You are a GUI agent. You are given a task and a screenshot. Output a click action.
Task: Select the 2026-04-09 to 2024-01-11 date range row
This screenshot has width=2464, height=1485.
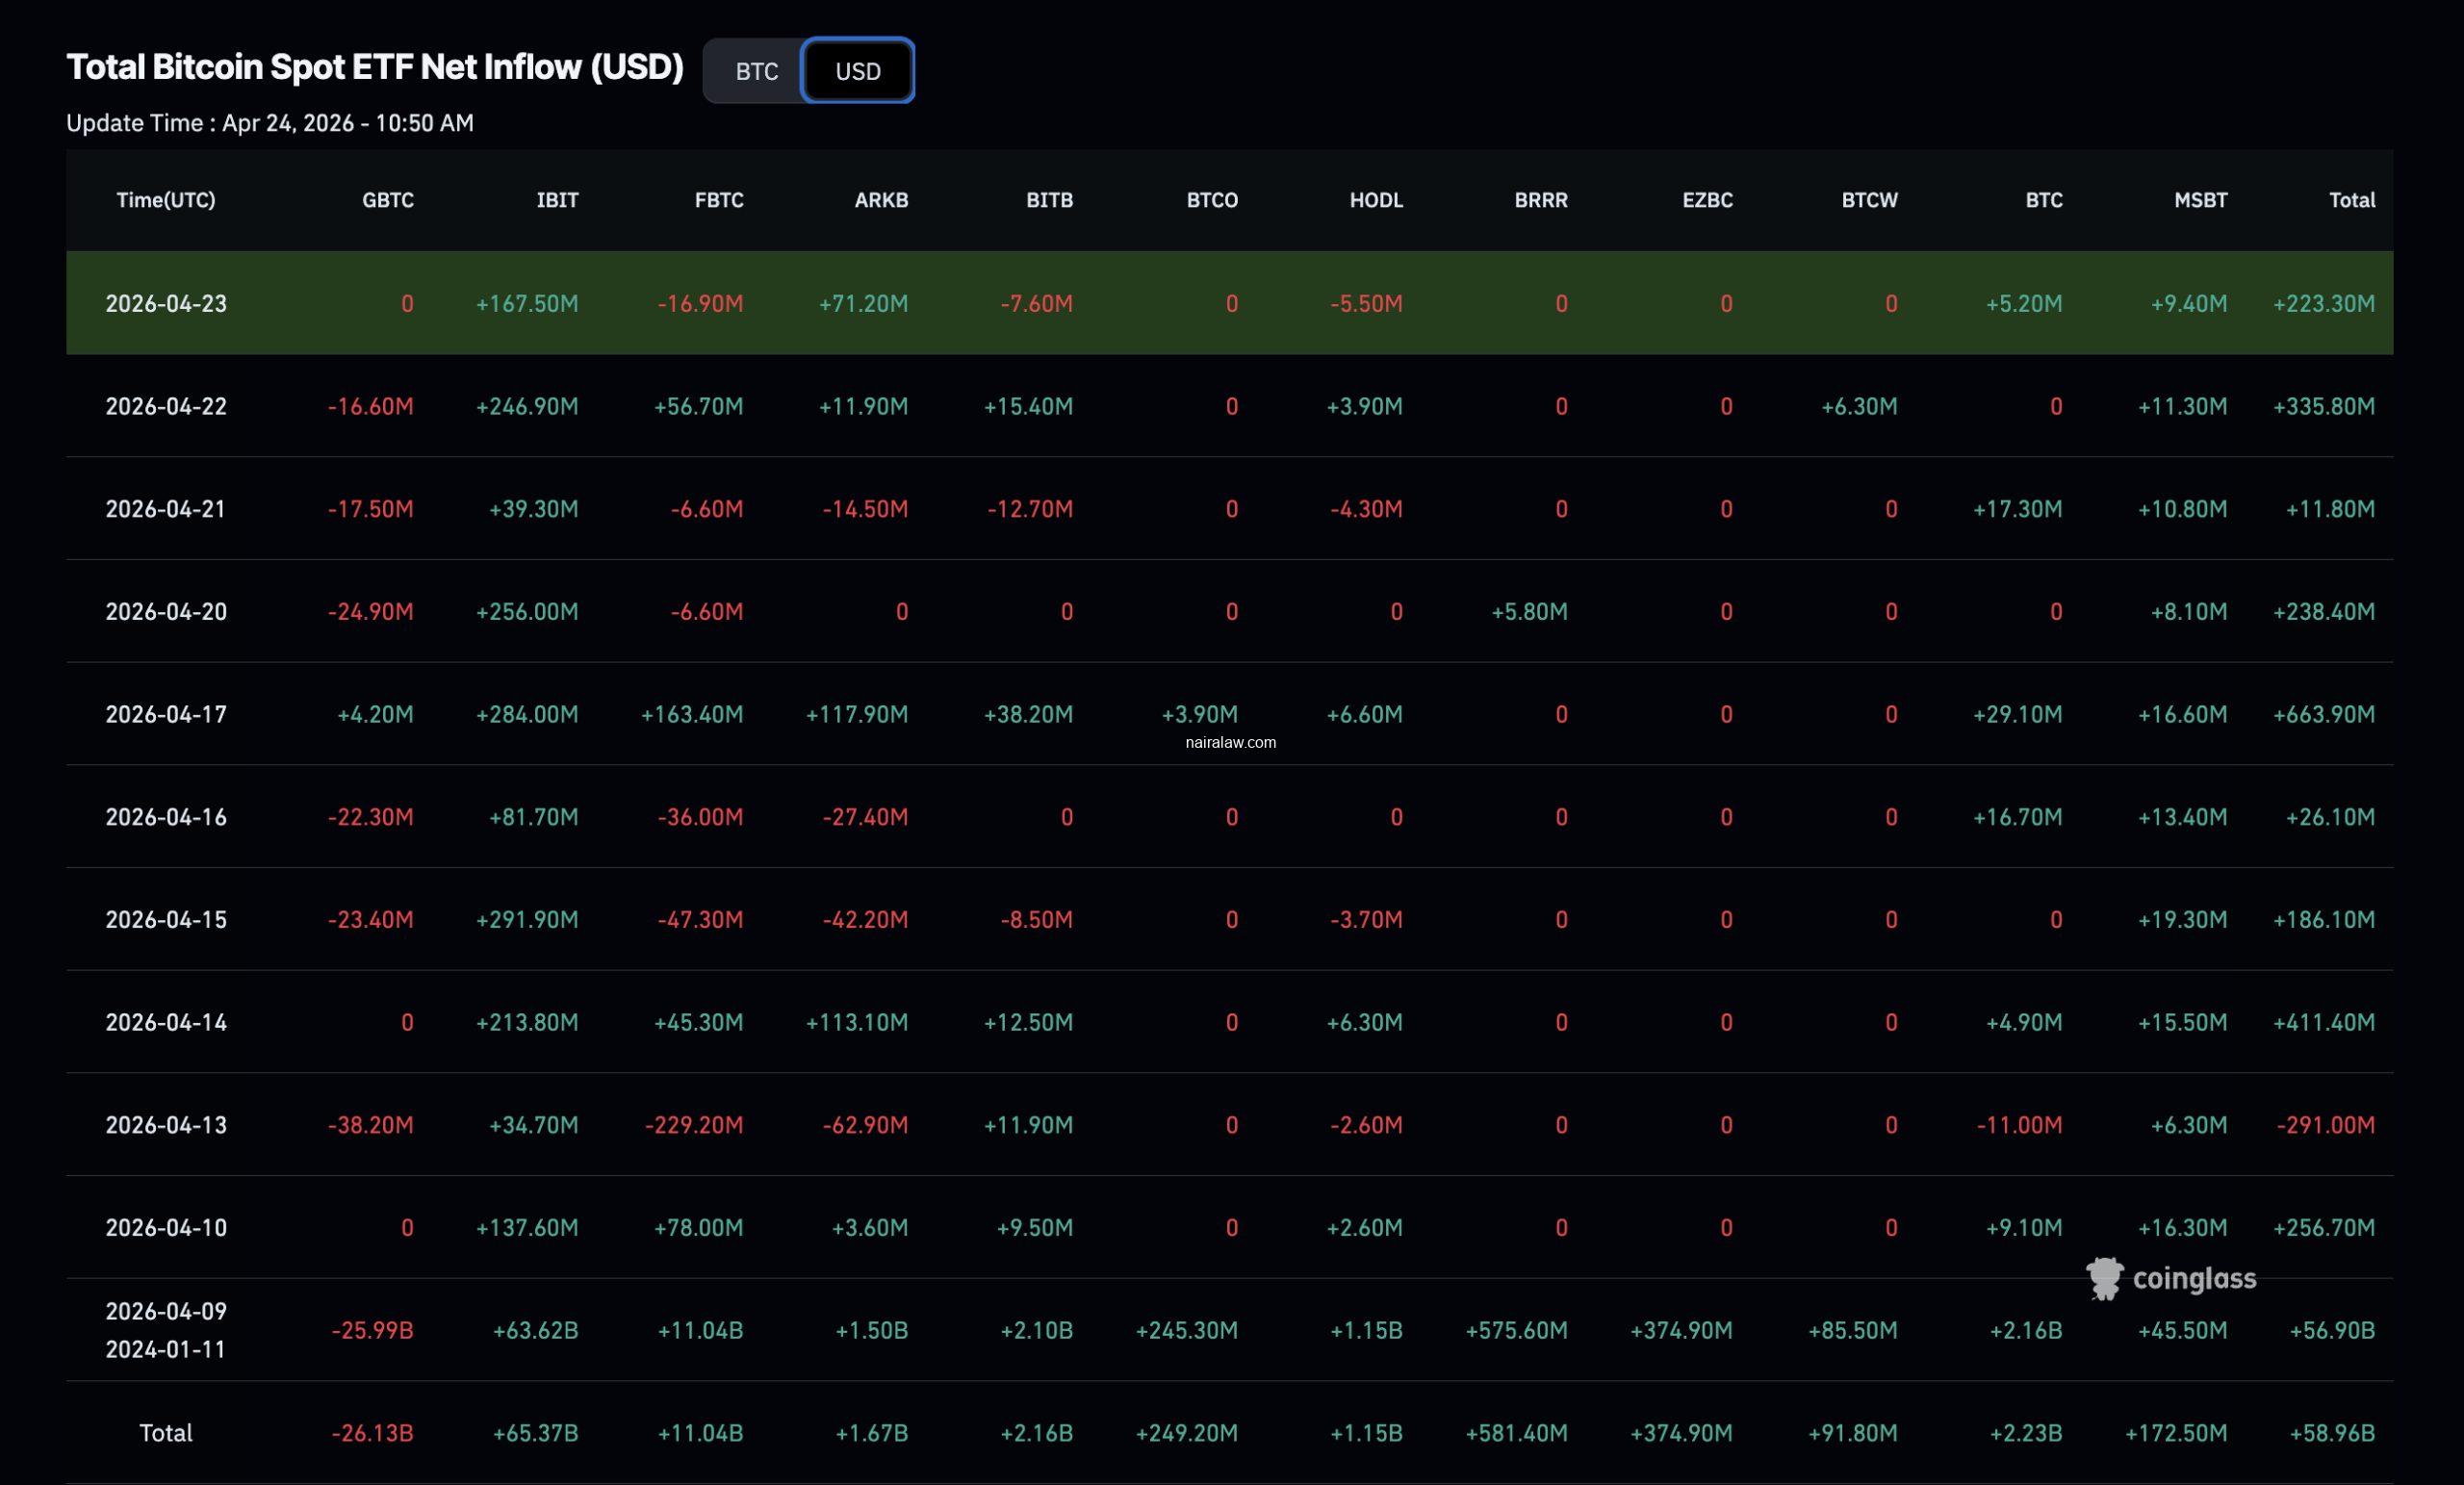(166, 1330)
